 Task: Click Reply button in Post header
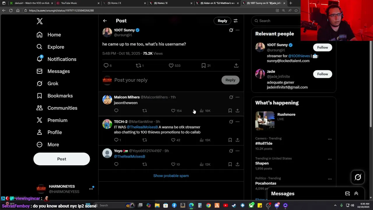coord(222,21)
